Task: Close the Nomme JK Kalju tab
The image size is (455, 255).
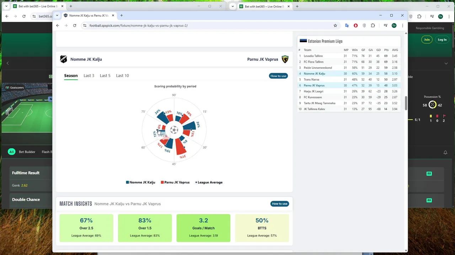Action: point(112,16)
